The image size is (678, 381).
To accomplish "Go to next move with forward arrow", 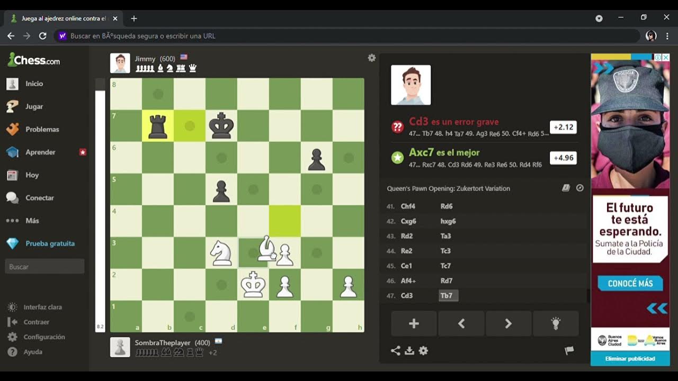I will coord(508,324).
